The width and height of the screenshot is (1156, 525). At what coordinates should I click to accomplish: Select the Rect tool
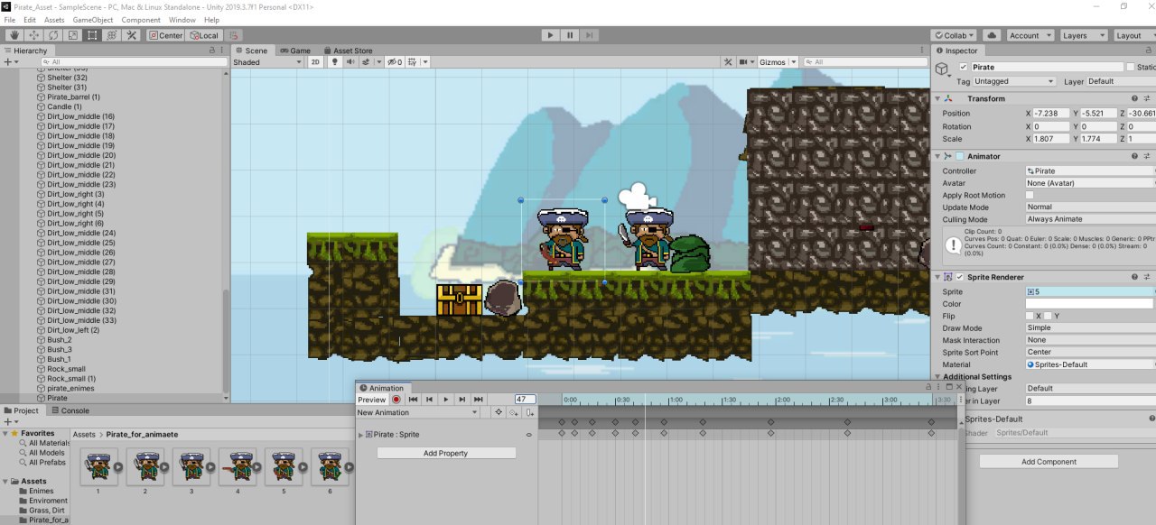click(92, 35)
